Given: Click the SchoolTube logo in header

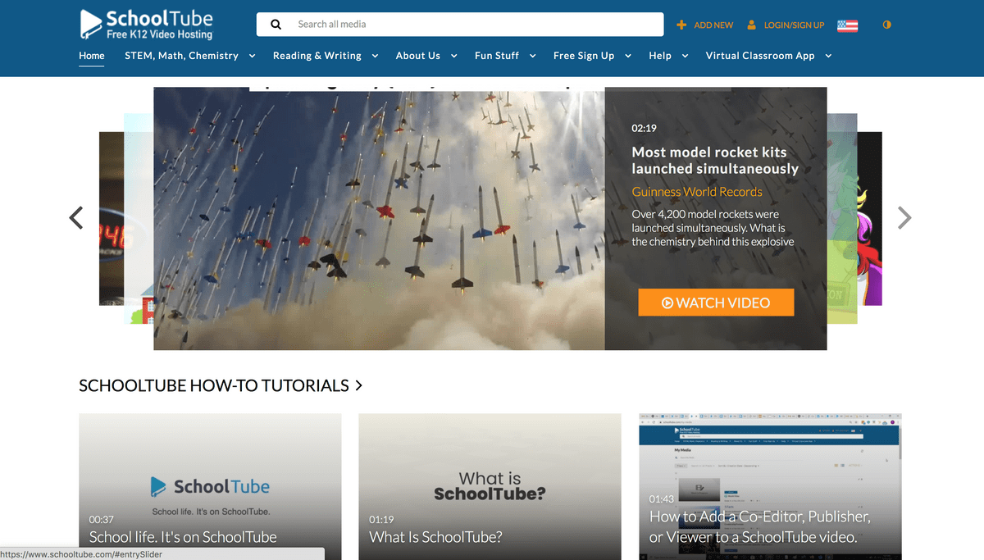Looking at the screenshot, I should (146, 24).
